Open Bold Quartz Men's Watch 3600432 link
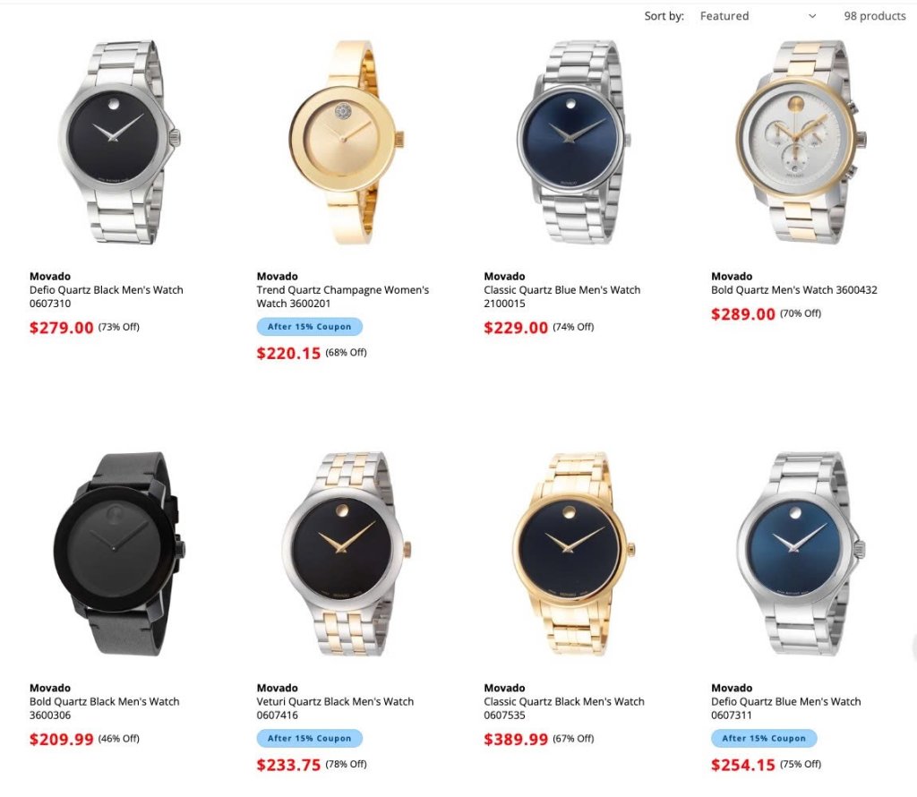 point(794,290)
